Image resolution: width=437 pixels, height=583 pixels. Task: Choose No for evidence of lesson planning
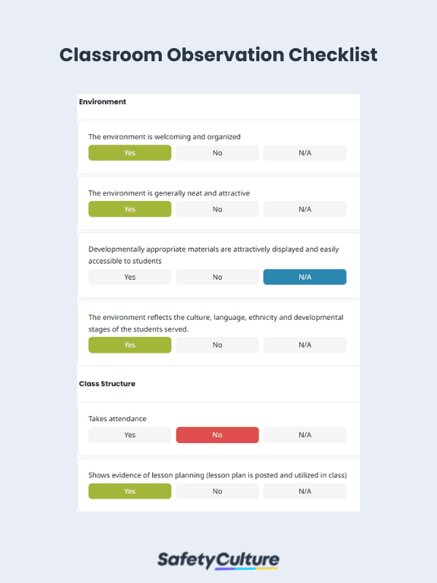(217, 491)
